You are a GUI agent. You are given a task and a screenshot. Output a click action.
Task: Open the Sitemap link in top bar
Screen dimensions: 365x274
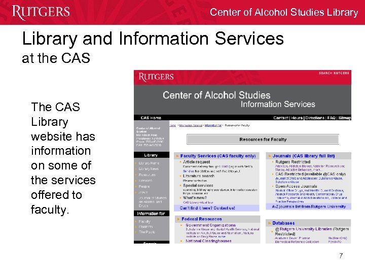point(345,118)
